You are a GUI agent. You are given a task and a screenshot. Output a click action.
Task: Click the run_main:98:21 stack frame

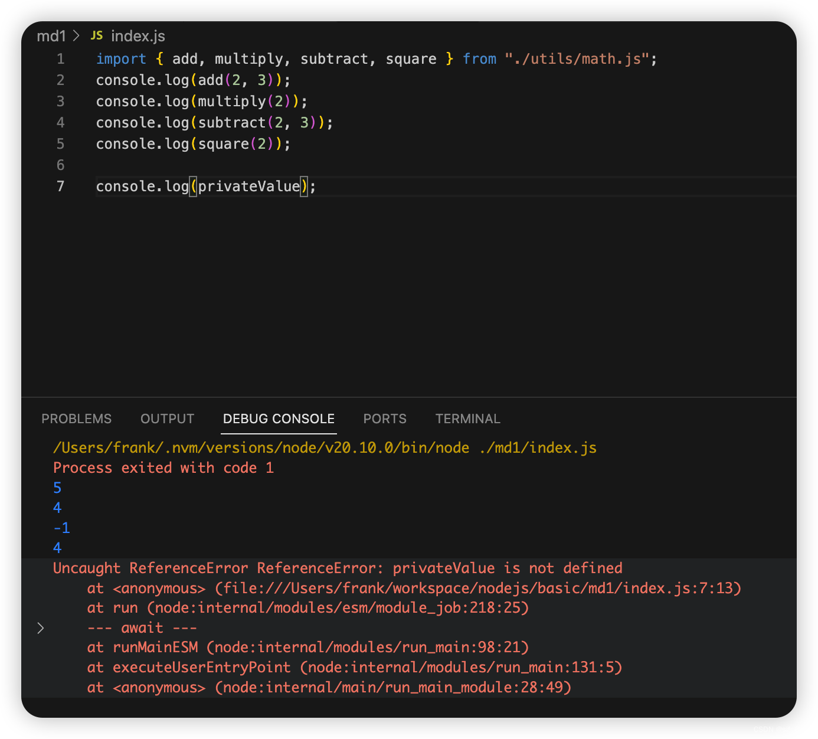[368, 648]
